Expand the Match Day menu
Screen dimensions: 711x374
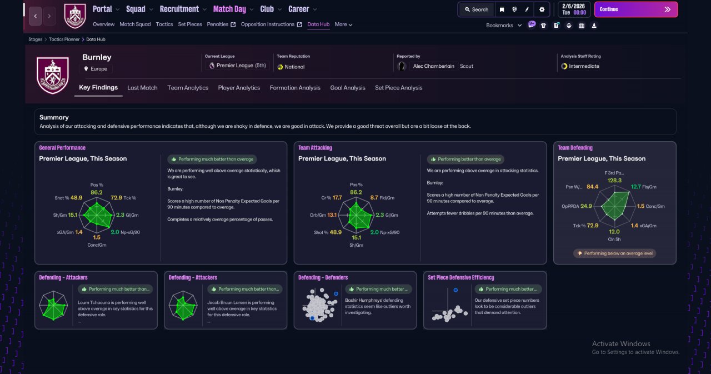click(x=233, y=9)
